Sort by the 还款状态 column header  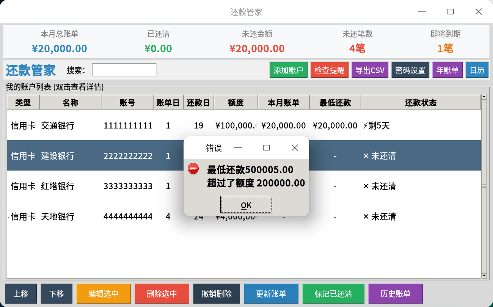tap(421, 102)
